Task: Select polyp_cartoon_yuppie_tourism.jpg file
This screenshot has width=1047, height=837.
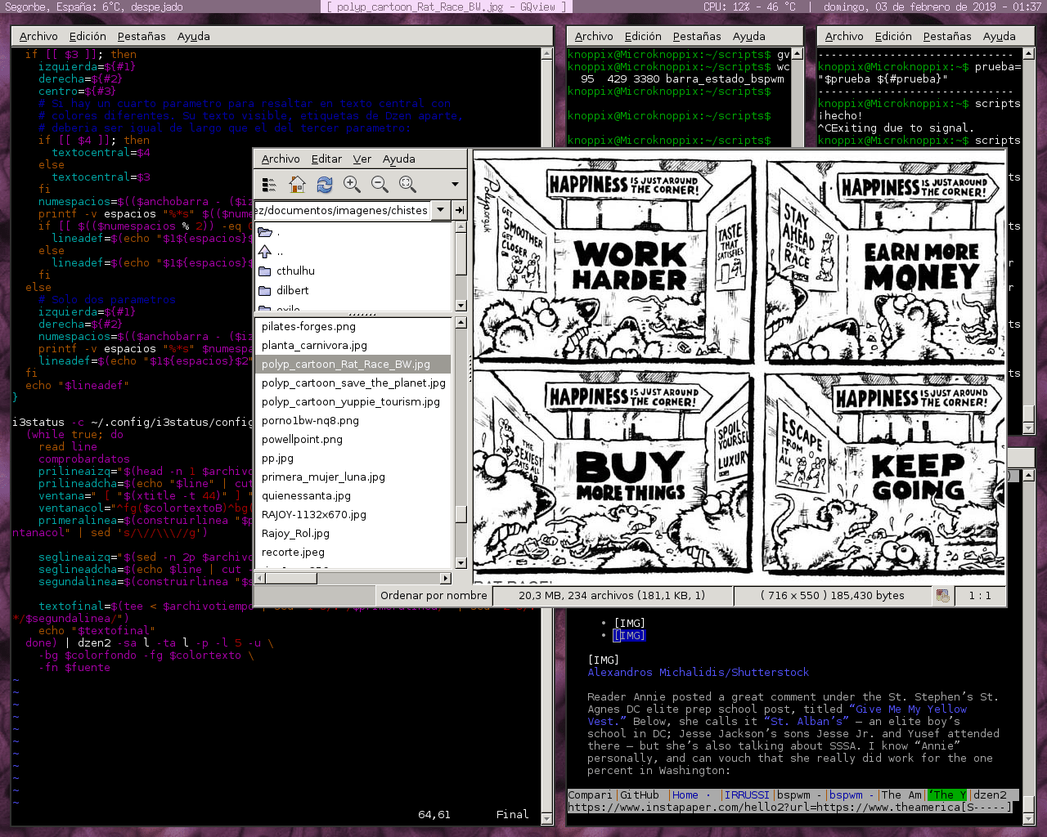Action: [353, 401]
